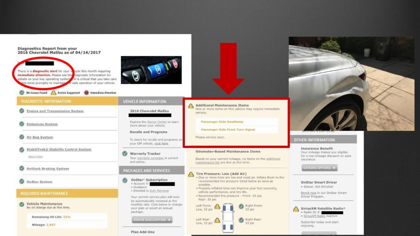Open StabiliTrak Stability Control System link
The height and width of the screenshot is (236, 420).
pos(59,149)
